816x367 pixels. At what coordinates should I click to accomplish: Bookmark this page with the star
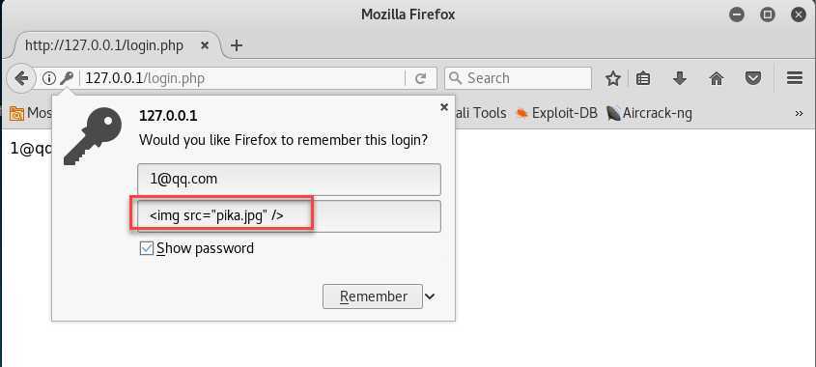613,78
